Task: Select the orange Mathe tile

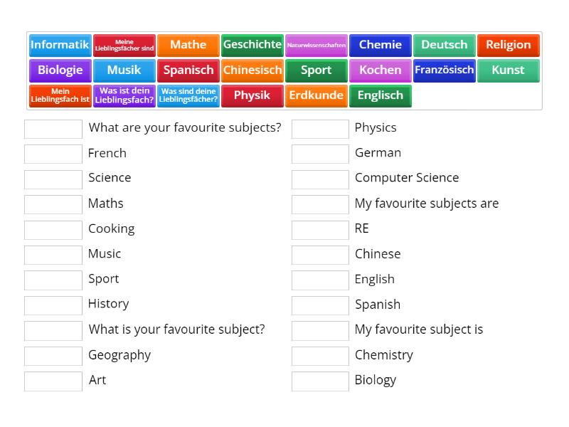Action: (x=188, y=45)
